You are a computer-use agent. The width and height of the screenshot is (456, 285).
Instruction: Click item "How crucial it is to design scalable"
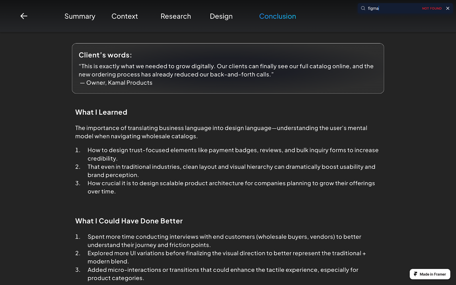click(231, 187)
